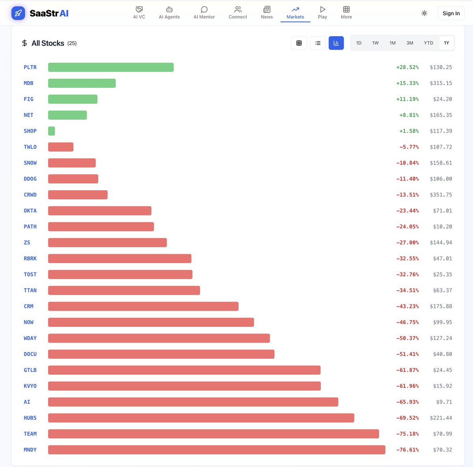Open the DOCU ticker link
Viewport: 473px width, 467px height.
[x=30, y=354]
